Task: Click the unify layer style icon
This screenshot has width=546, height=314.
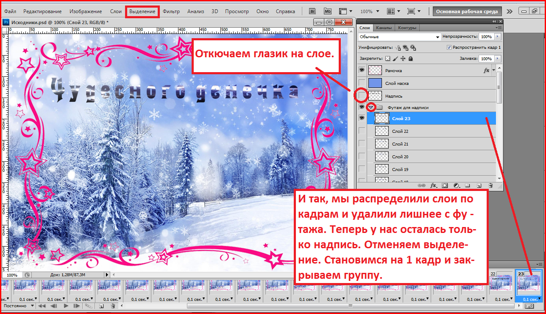Action: coord(413,48)
